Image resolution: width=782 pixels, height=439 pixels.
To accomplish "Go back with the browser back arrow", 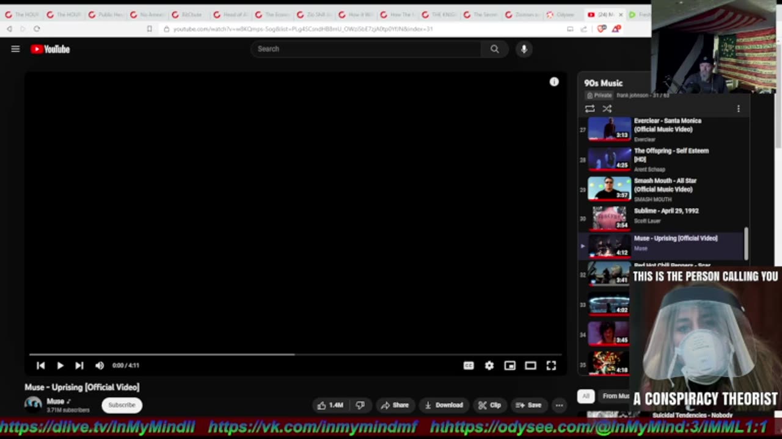I will pos(9,29).
